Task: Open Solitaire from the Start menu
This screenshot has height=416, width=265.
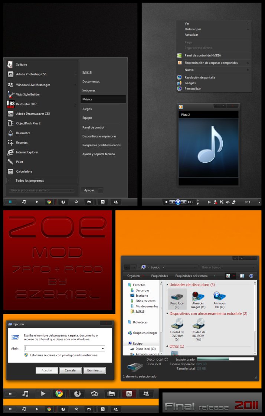Action: click(21, 65)
